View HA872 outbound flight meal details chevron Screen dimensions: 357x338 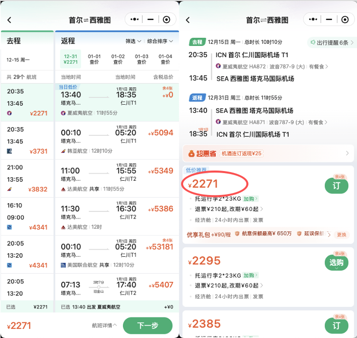click(x=327, y=66)
